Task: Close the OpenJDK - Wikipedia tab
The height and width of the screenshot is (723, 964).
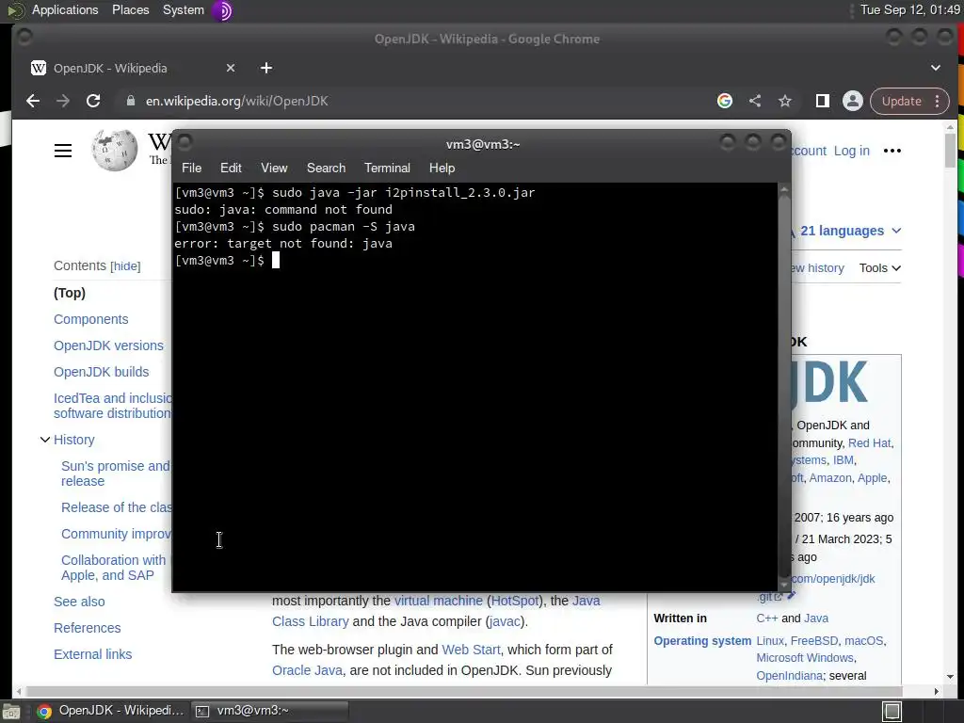Action: pos(231,68)
